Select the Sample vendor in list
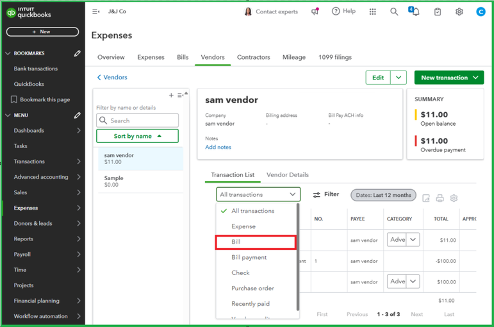 (x=140, y=181)
